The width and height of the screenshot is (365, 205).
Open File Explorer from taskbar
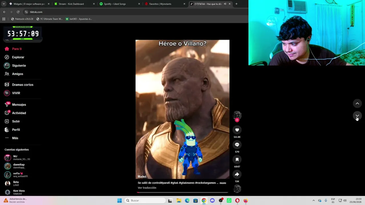(x=179, y=200)
